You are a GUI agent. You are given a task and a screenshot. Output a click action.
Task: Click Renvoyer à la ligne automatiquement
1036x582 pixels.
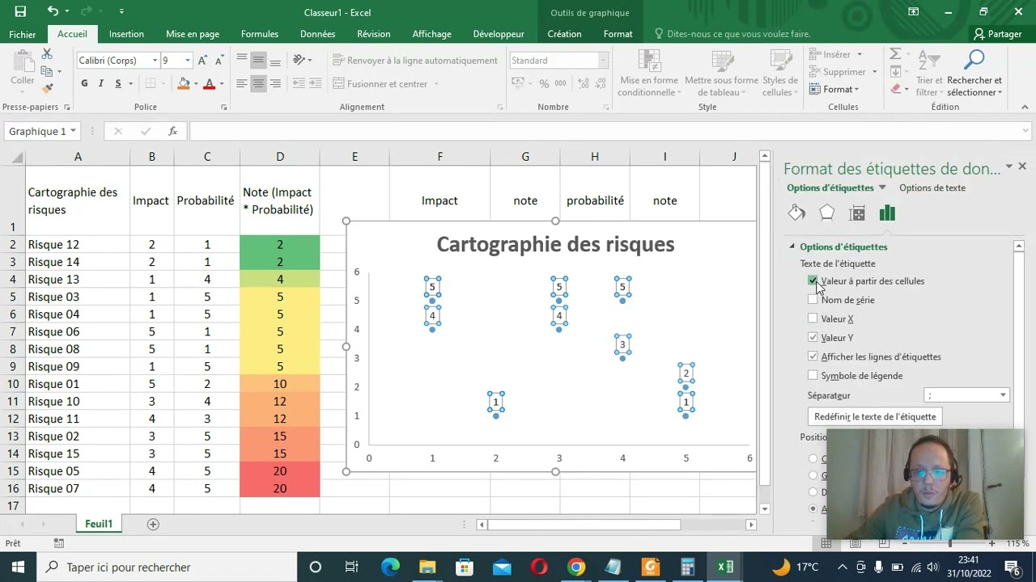coord(415,61)
